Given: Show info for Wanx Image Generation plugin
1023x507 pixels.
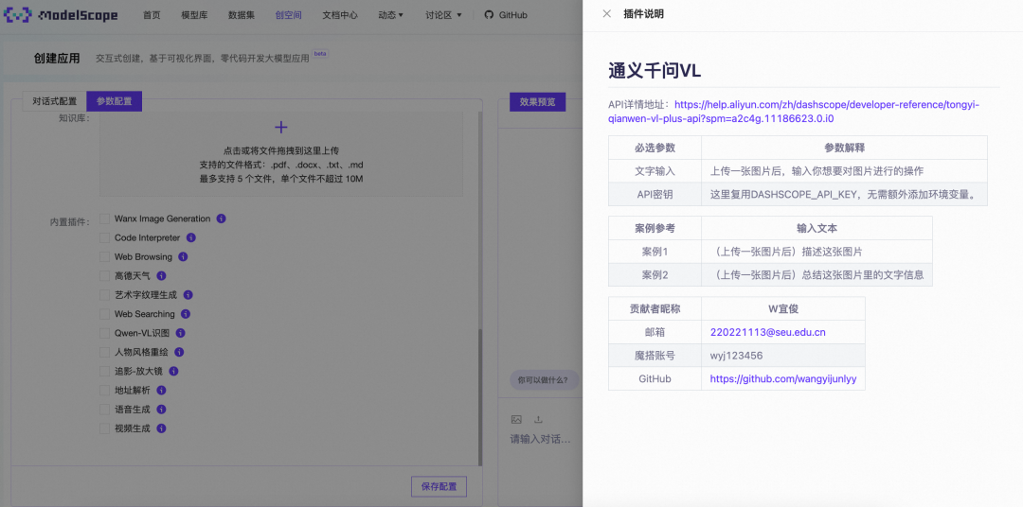Looking at the screenshot, I should pos(221,219).
